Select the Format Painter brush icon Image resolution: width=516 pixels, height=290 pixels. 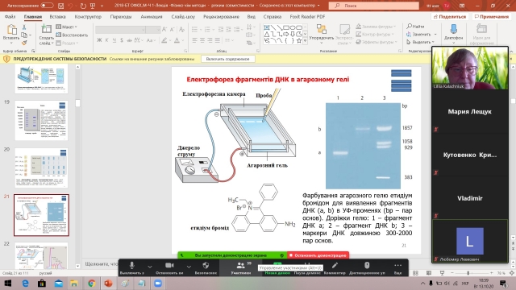coord(24,43)
